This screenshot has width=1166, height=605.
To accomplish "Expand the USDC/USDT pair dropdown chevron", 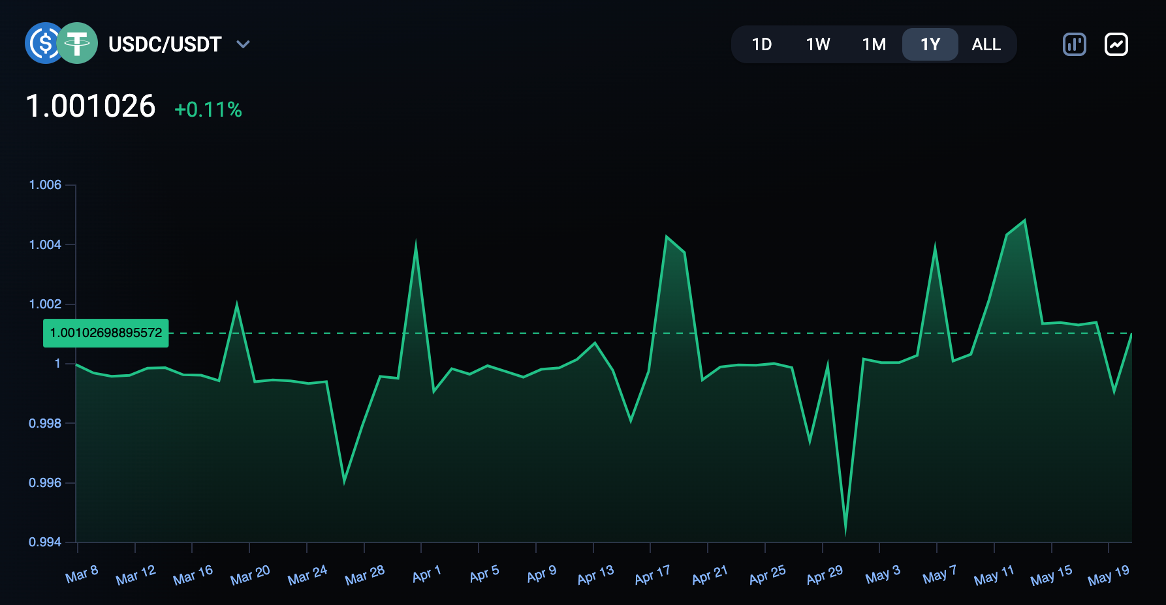I will pos(243,44).
